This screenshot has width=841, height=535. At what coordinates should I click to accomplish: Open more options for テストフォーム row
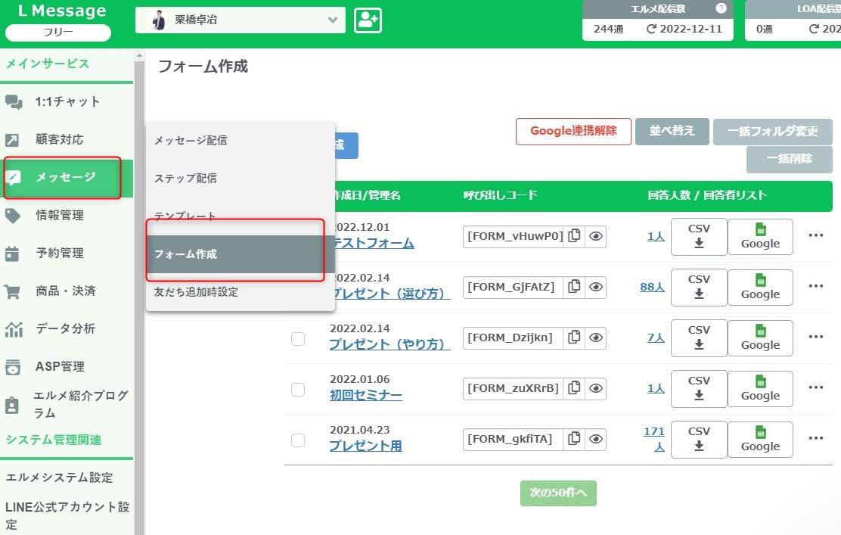click(815, 235)
